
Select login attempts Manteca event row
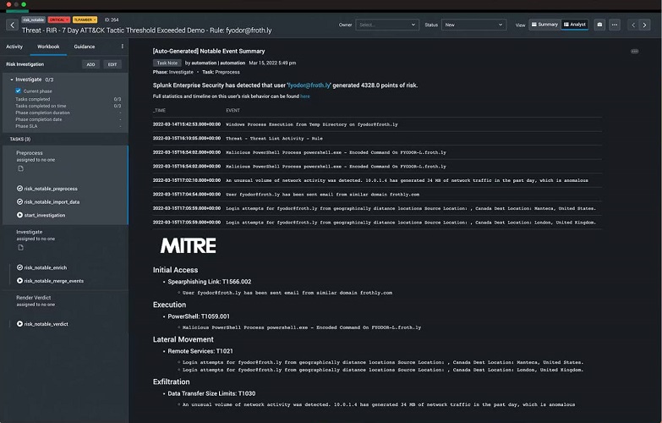click(x=377, y=208)
